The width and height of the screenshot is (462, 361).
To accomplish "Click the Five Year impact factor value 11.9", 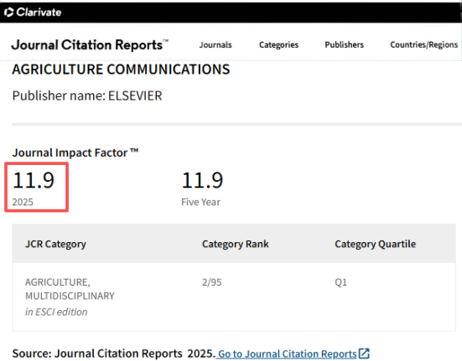I will click(x=202, y=180).
